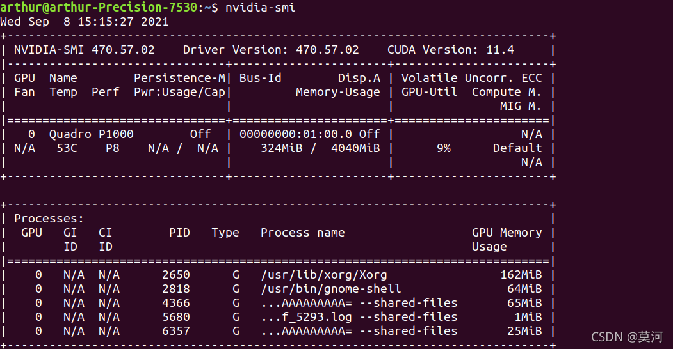This screenshot has height=349, width=673.
Task: Select the 9% GPU-Util value
Action: (444, 148)
